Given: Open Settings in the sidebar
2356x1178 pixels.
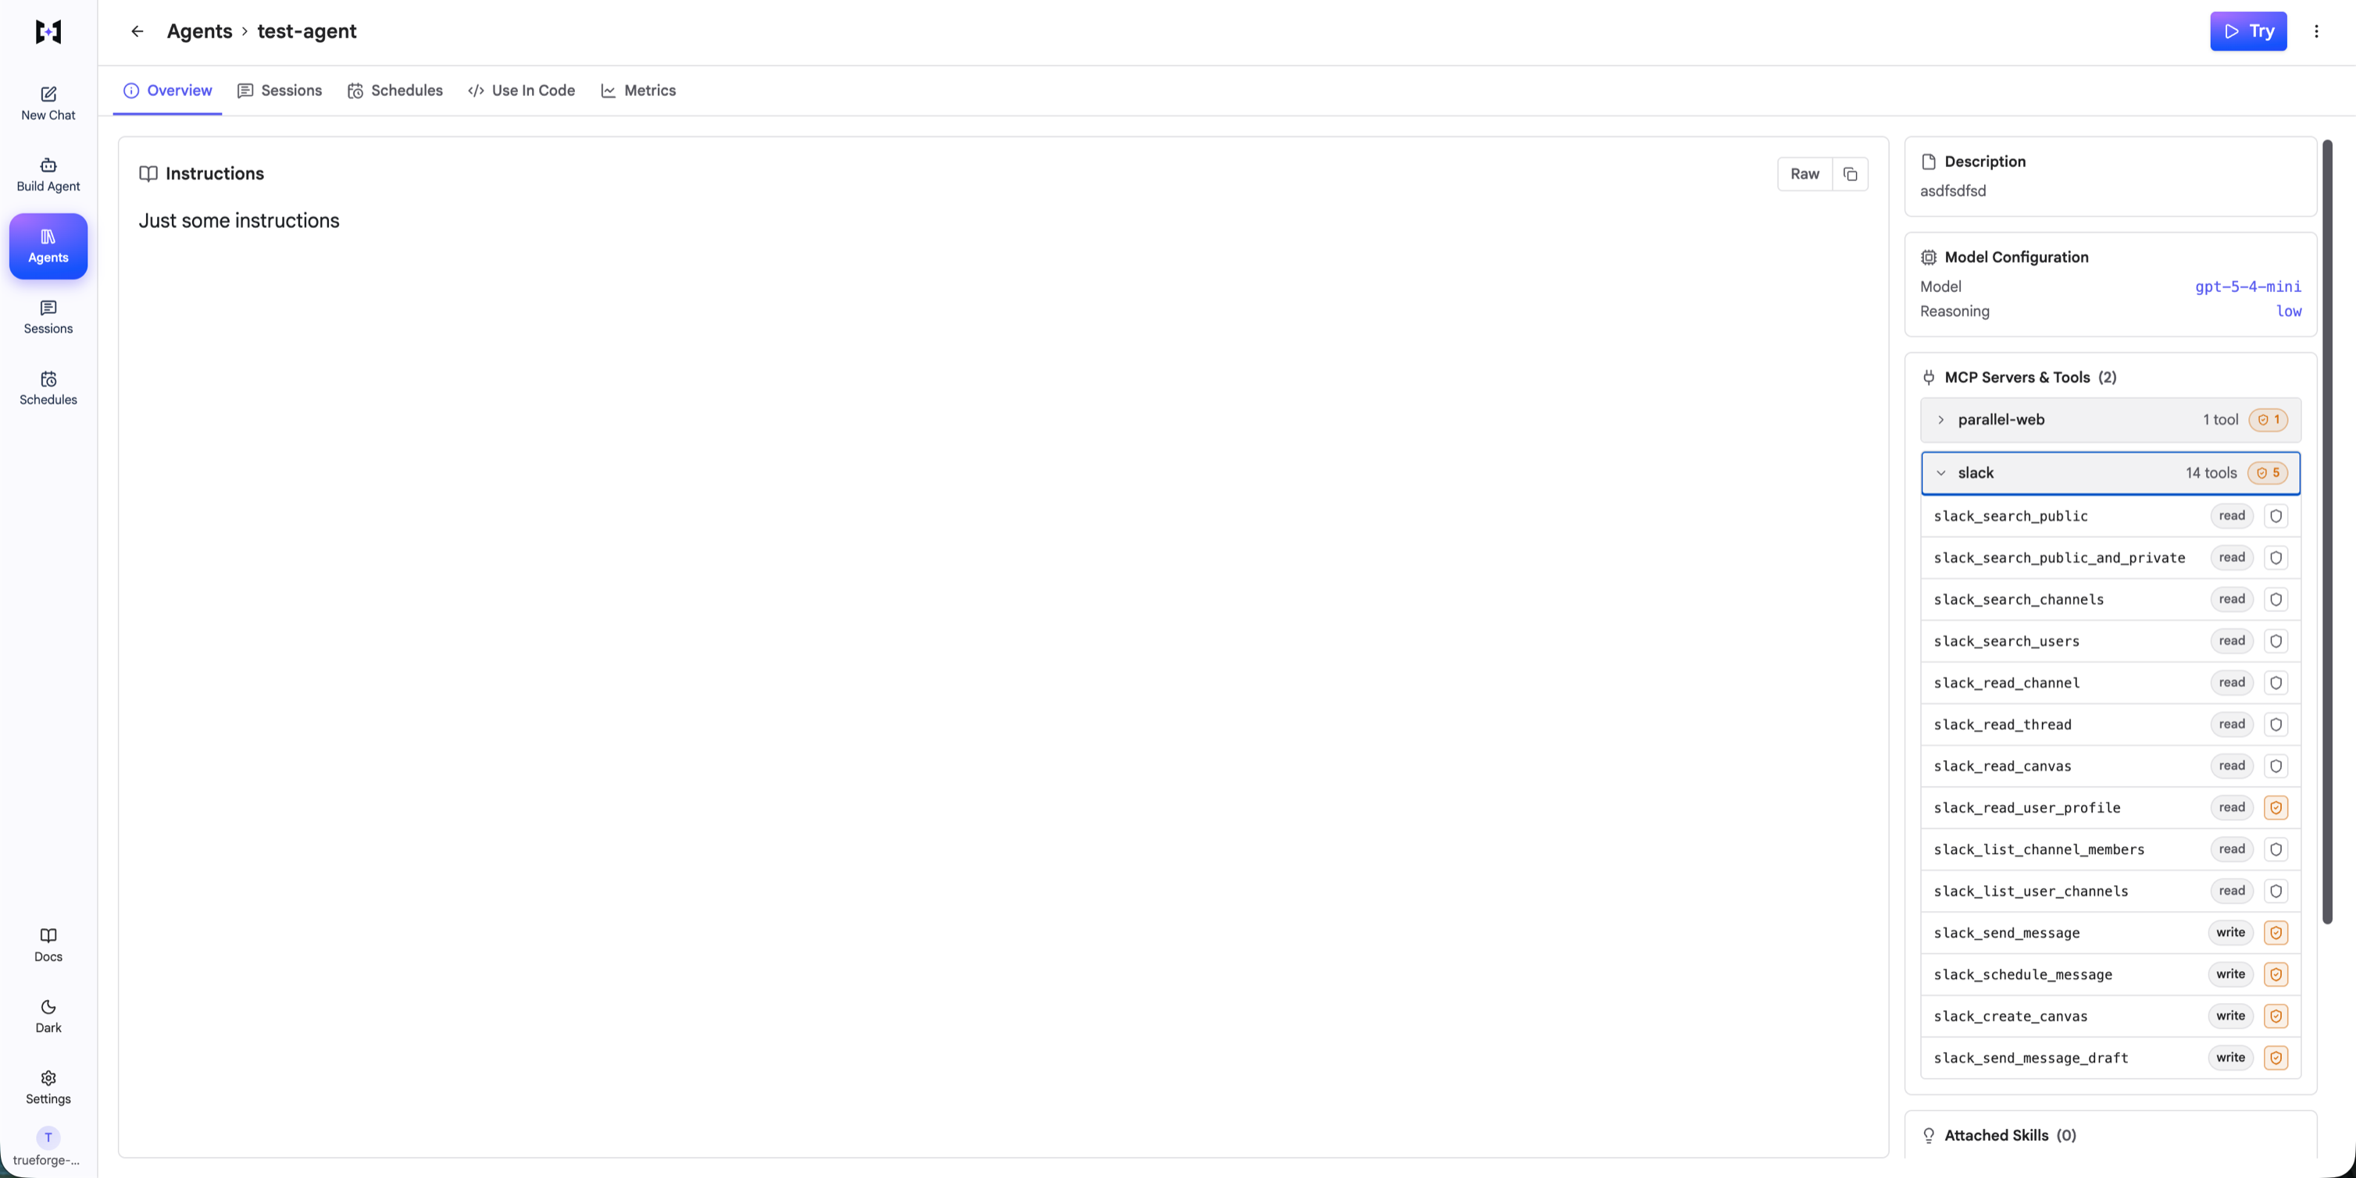Looking at the screenshot, I should click(48, 1087).
